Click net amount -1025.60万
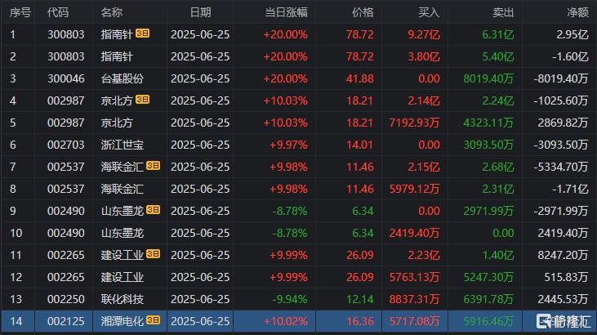 (561, 101)
